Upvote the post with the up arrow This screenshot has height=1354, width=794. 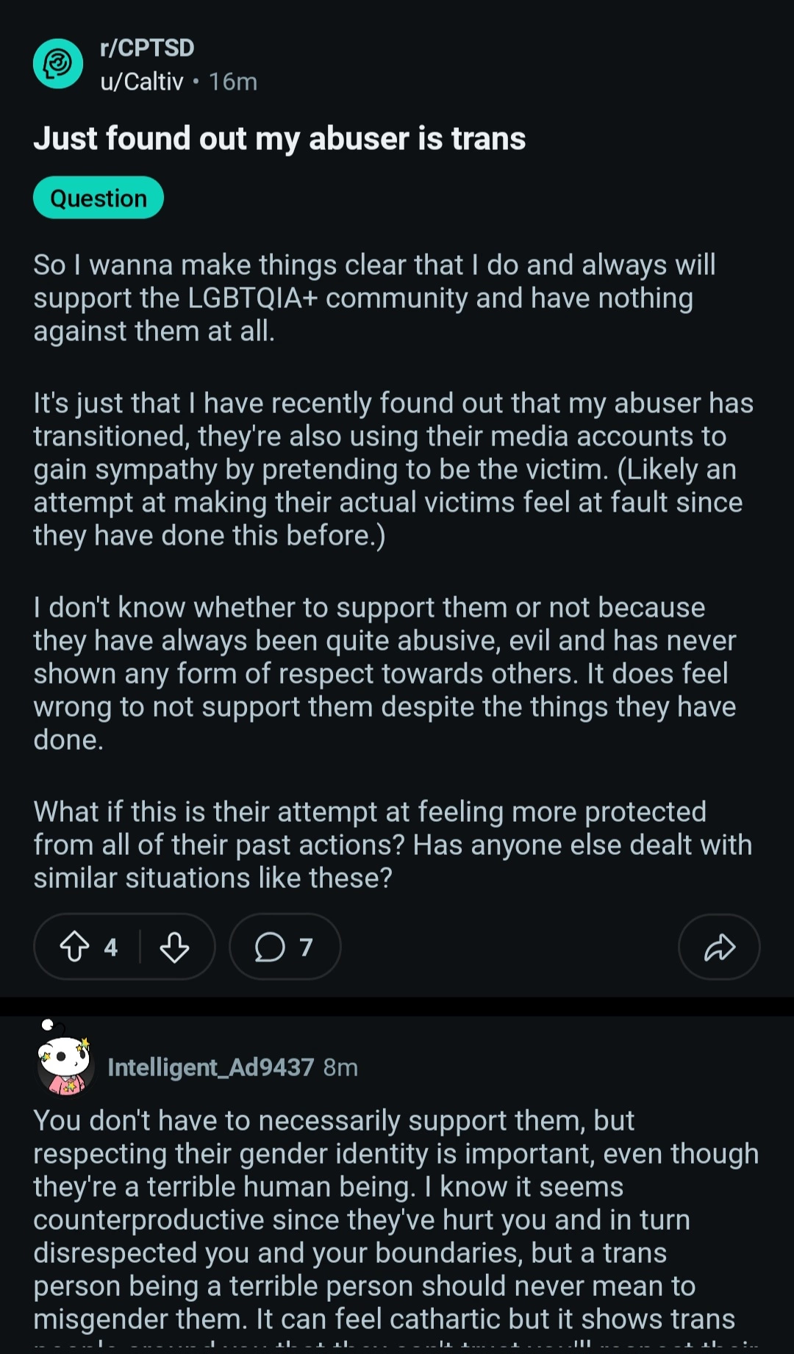pyautogui.click(x=74, y=947)
